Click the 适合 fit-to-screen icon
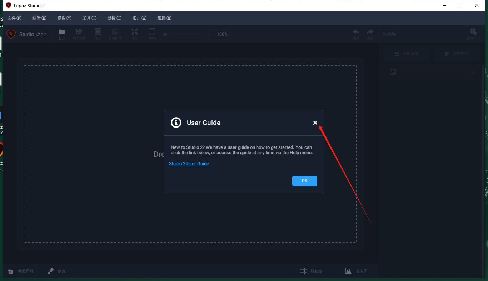The height and width of the screenshot is (281, 488). [x=135, y=32]
